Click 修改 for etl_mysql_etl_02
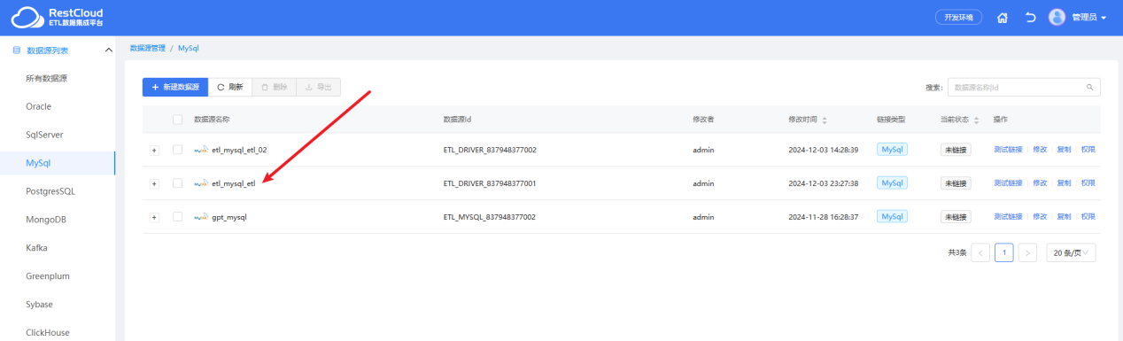The height and width of the screenshot is (341, 1123). [x=1040, y=150]
